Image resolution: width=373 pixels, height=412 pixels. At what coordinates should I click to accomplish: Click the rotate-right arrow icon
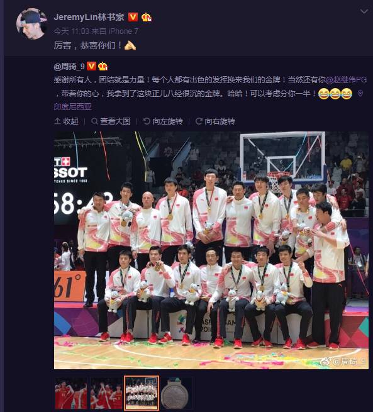[x=199, y=121]
